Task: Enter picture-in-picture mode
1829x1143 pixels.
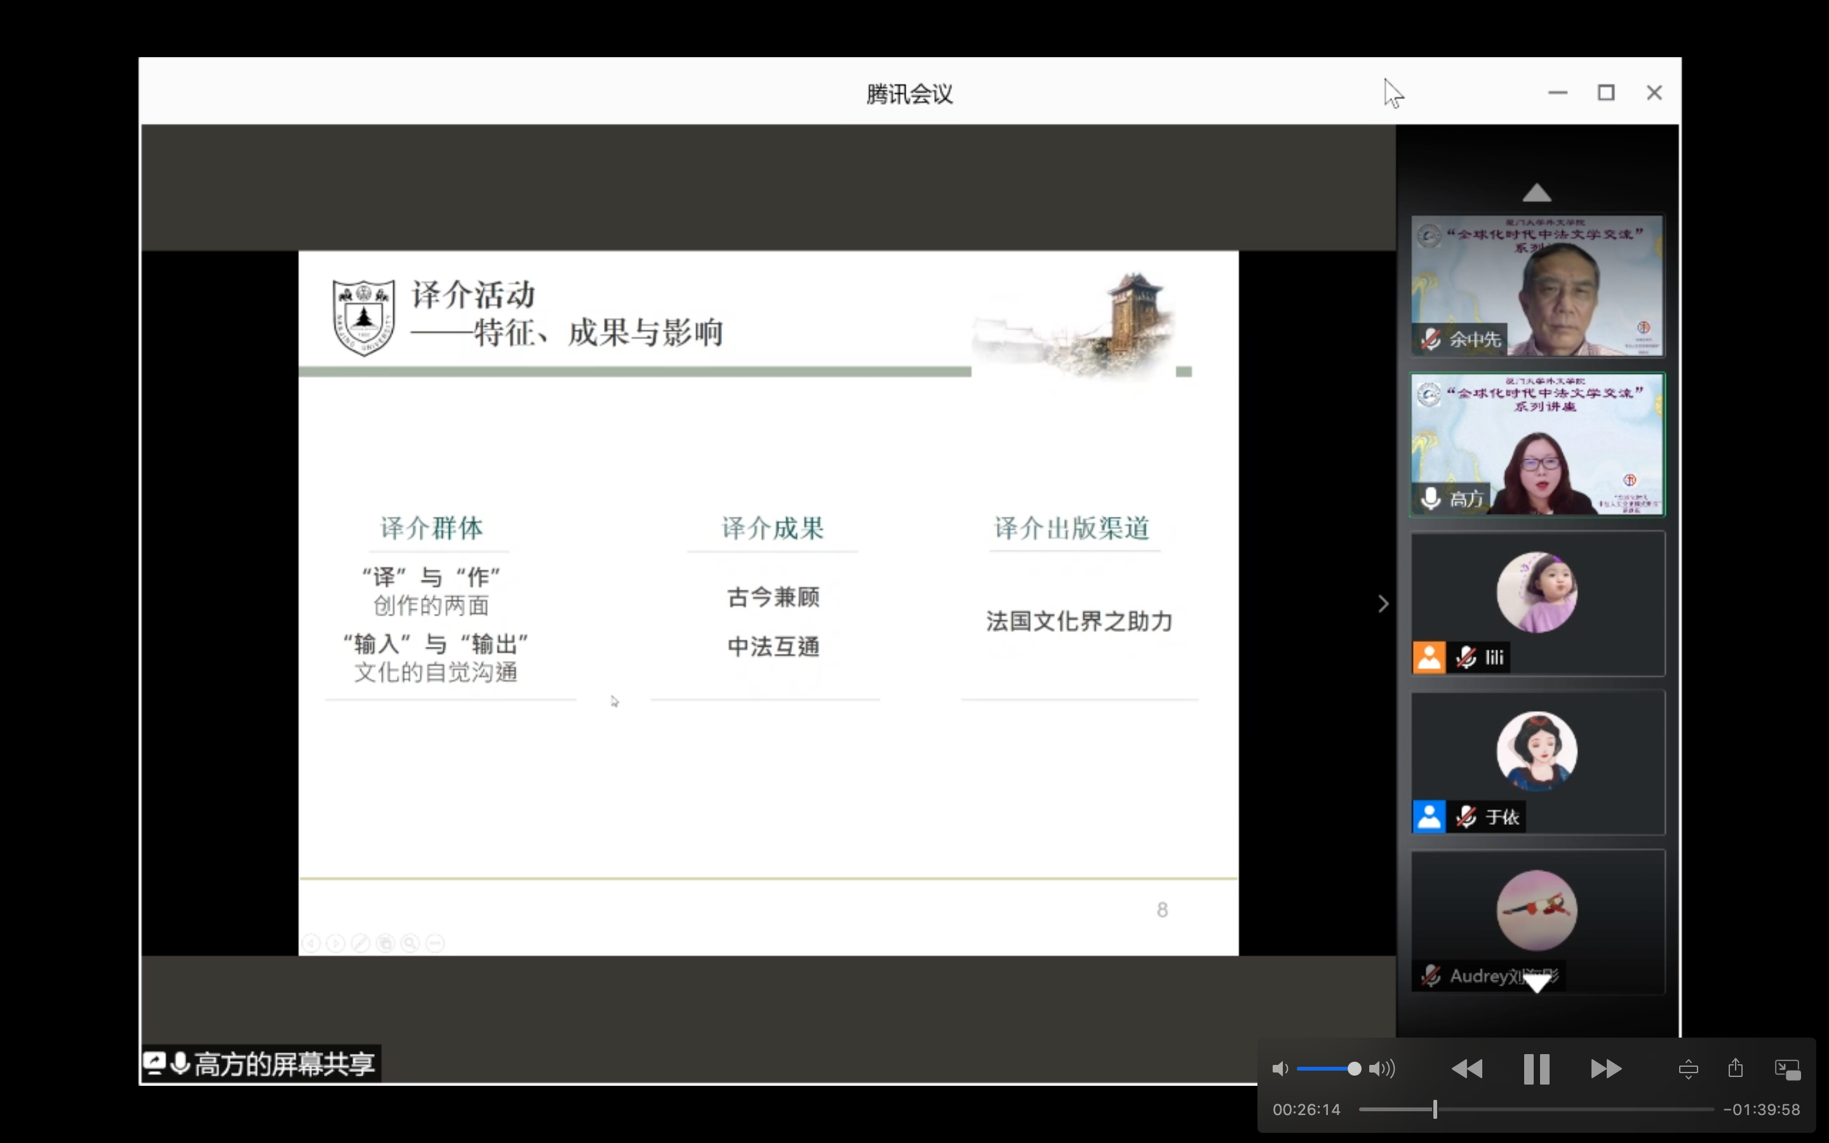Action: (1788, 1069)
